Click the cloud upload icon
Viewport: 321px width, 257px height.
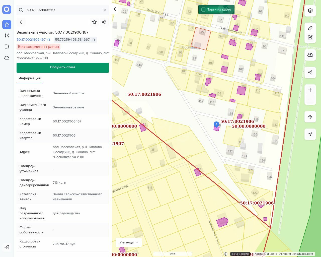(310, 55)
